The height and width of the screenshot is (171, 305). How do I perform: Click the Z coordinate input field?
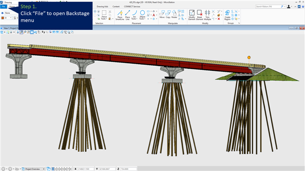(128, 169)
